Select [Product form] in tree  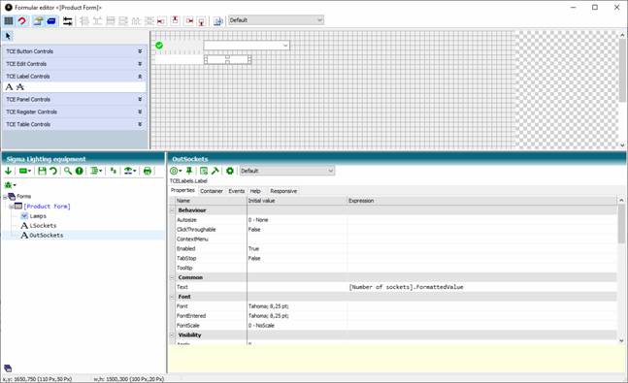coord(47,207)
